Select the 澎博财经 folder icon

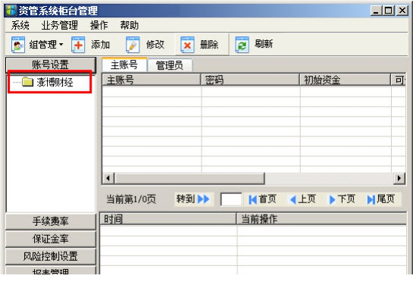pyautogui.click(x=27, y=82)
